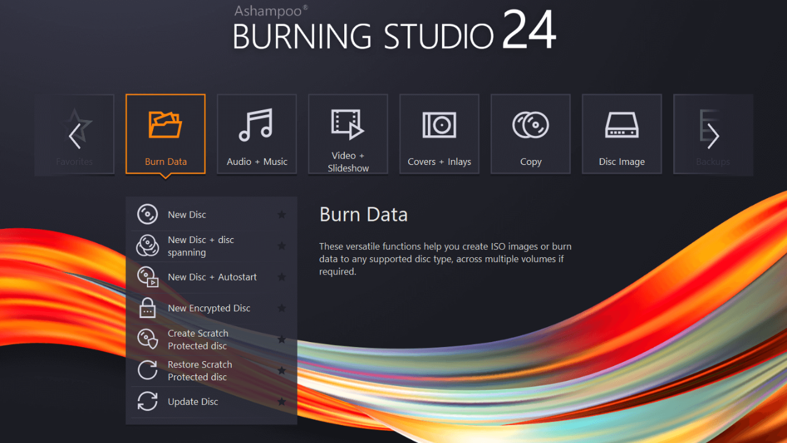Click the encrypted disc padlock icon

pos(148,308)
